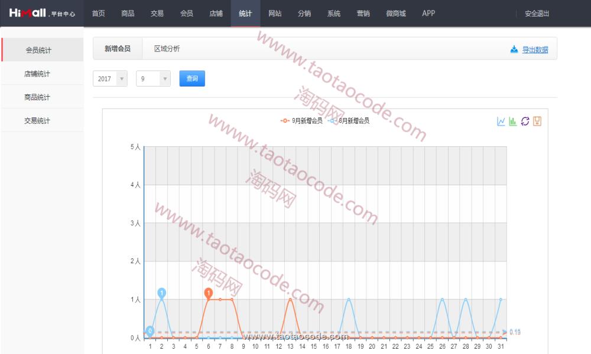Toggle 9月新增会员 legend series
591x354 pixels.
(301, 121)
